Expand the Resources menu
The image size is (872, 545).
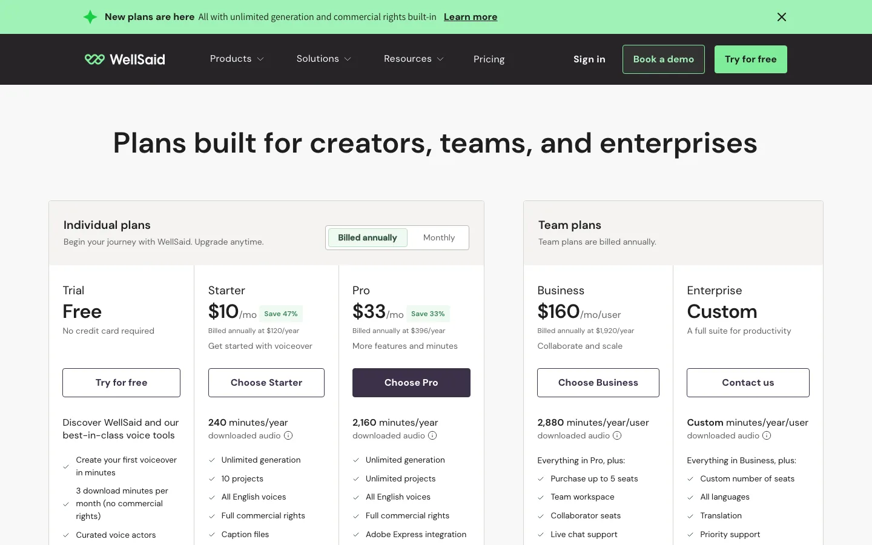414,59
